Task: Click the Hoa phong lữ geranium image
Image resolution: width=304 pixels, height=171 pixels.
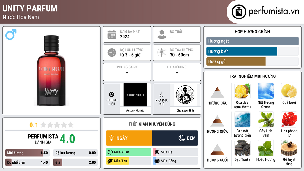Action: tap(289, 119)
